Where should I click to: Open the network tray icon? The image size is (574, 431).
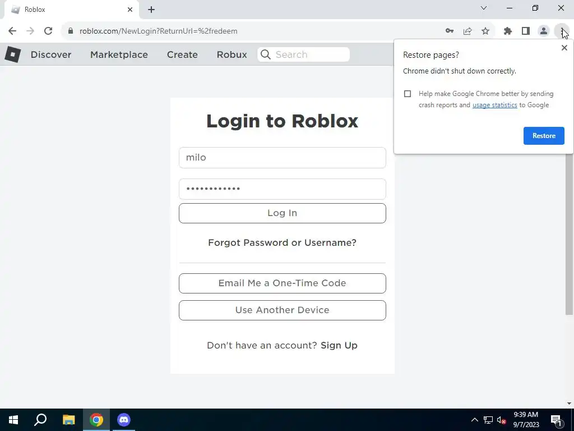[488, 420]
